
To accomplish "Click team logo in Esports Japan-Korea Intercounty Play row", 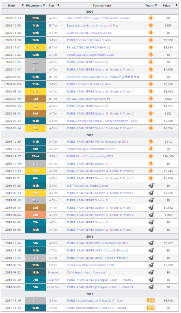I will 151,26.
